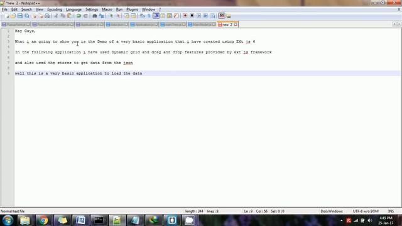The height and width of the screenshot is (226, 402).
Task: Run the macro multiple times
Action: coord(205,16)
